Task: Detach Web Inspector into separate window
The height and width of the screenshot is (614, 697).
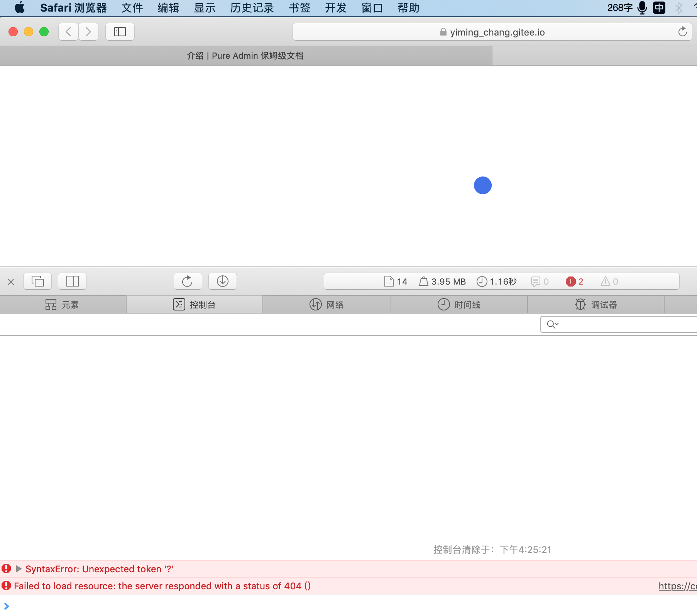Action: 37,281
